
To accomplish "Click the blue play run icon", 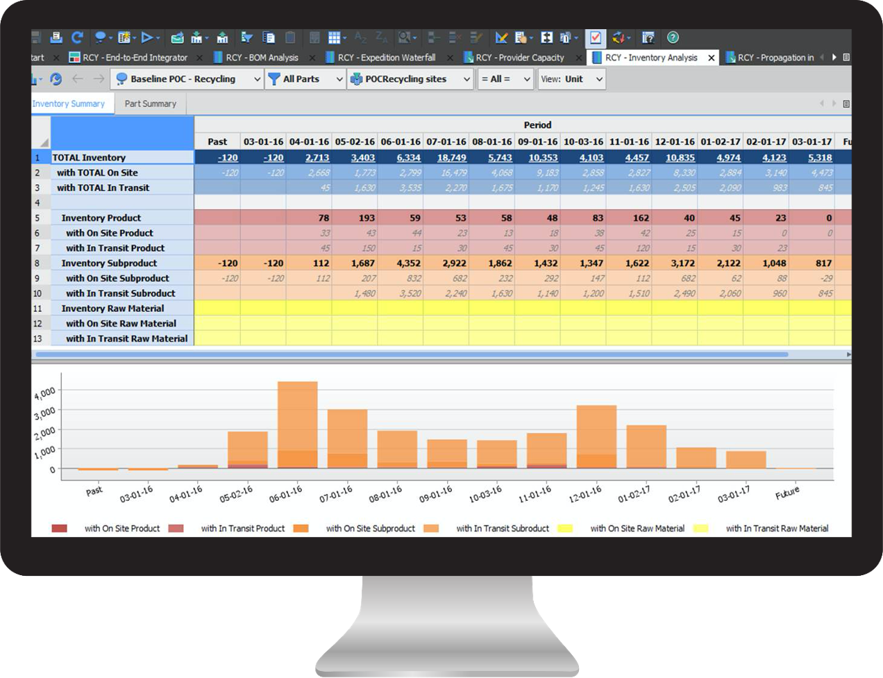I will [x=147, y=38].
